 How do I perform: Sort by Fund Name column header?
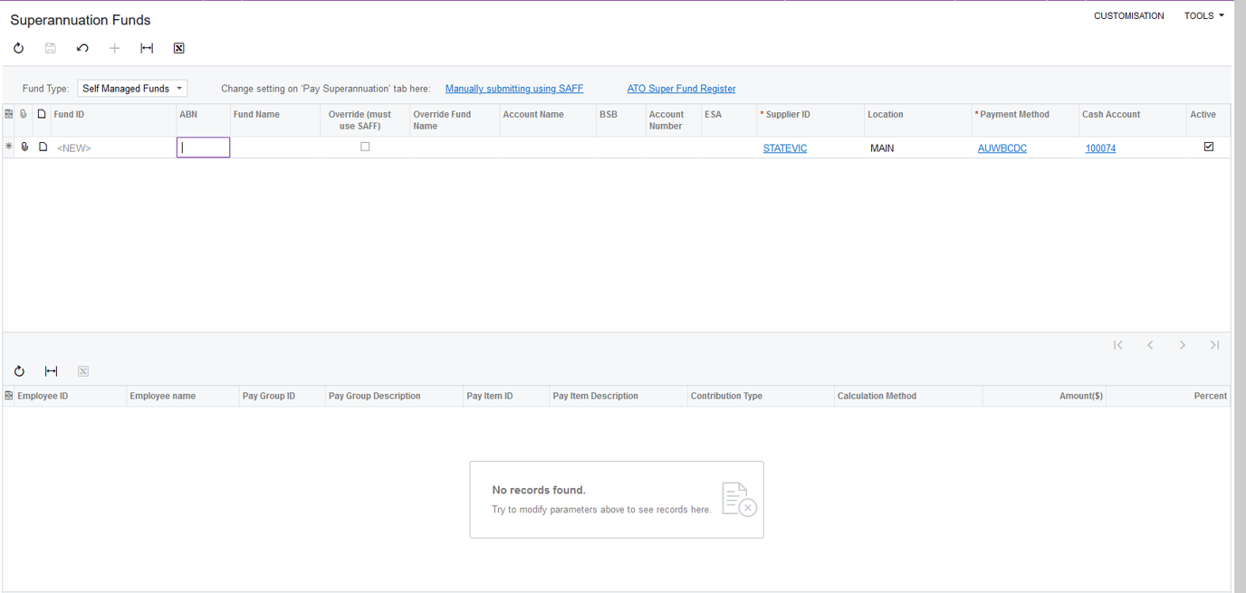pyautogui.click(x=256, y=115)
